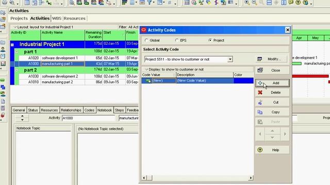This screenshot has width=330, height=185.
Task: Click the Filter funnel icon in toolbar
Action: 150,3
